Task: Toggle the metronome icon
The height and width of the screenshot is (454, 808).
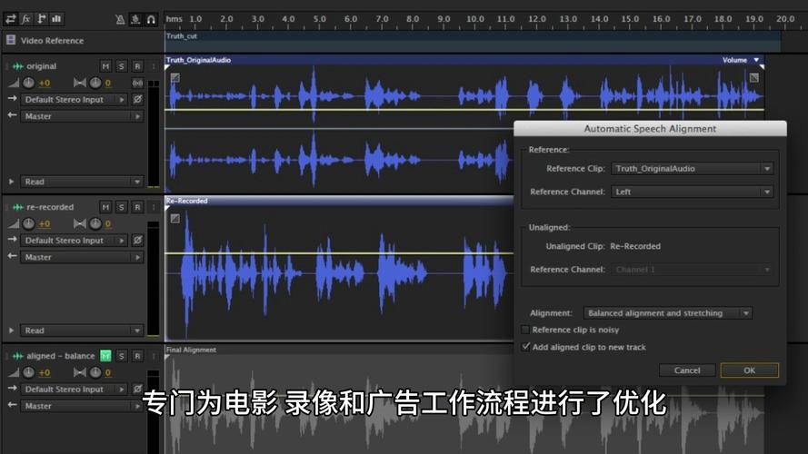Action: (x=121, y=19)
